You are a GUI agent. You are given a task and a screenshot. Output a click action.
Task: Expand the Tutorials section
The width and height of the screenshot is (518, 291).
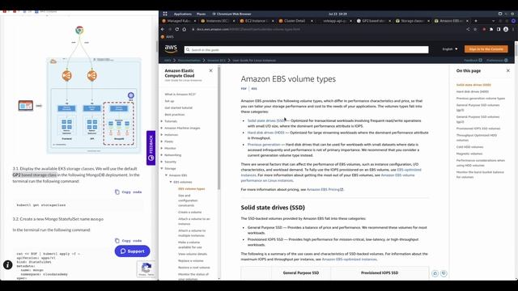tap(162, 121)
